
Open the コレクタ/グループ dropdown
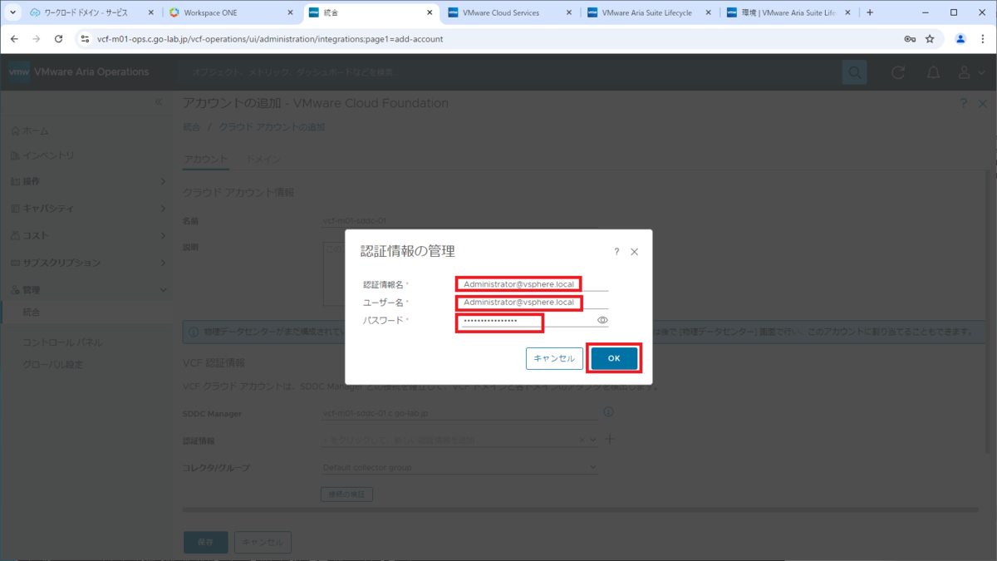(459, 467)
